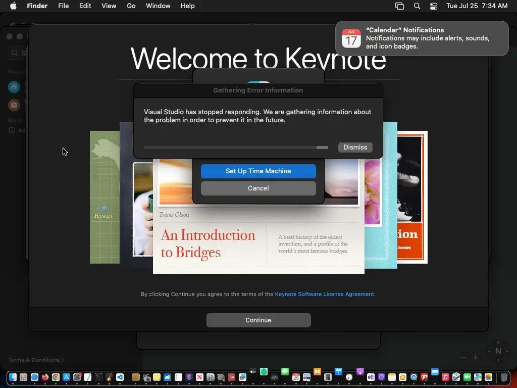
Task: Open the Edit menu
Action: [85, 6]
